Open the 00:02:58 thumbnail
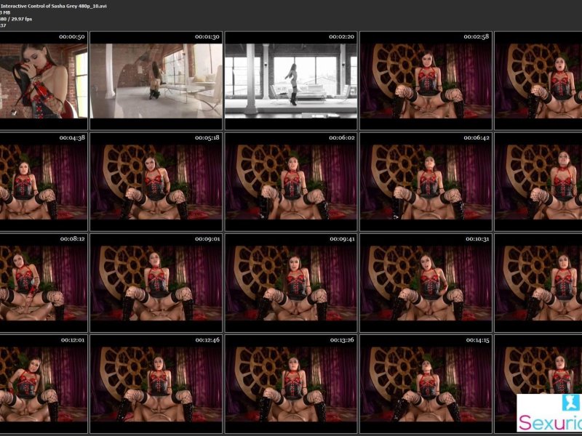The width and height of the screenshot is (582, 436). pos(426,80)
